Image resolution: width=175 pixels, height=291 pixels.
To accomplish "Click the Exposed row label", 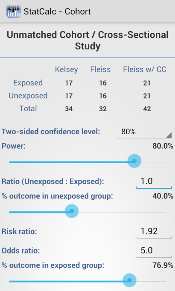I will click(28, 83).
